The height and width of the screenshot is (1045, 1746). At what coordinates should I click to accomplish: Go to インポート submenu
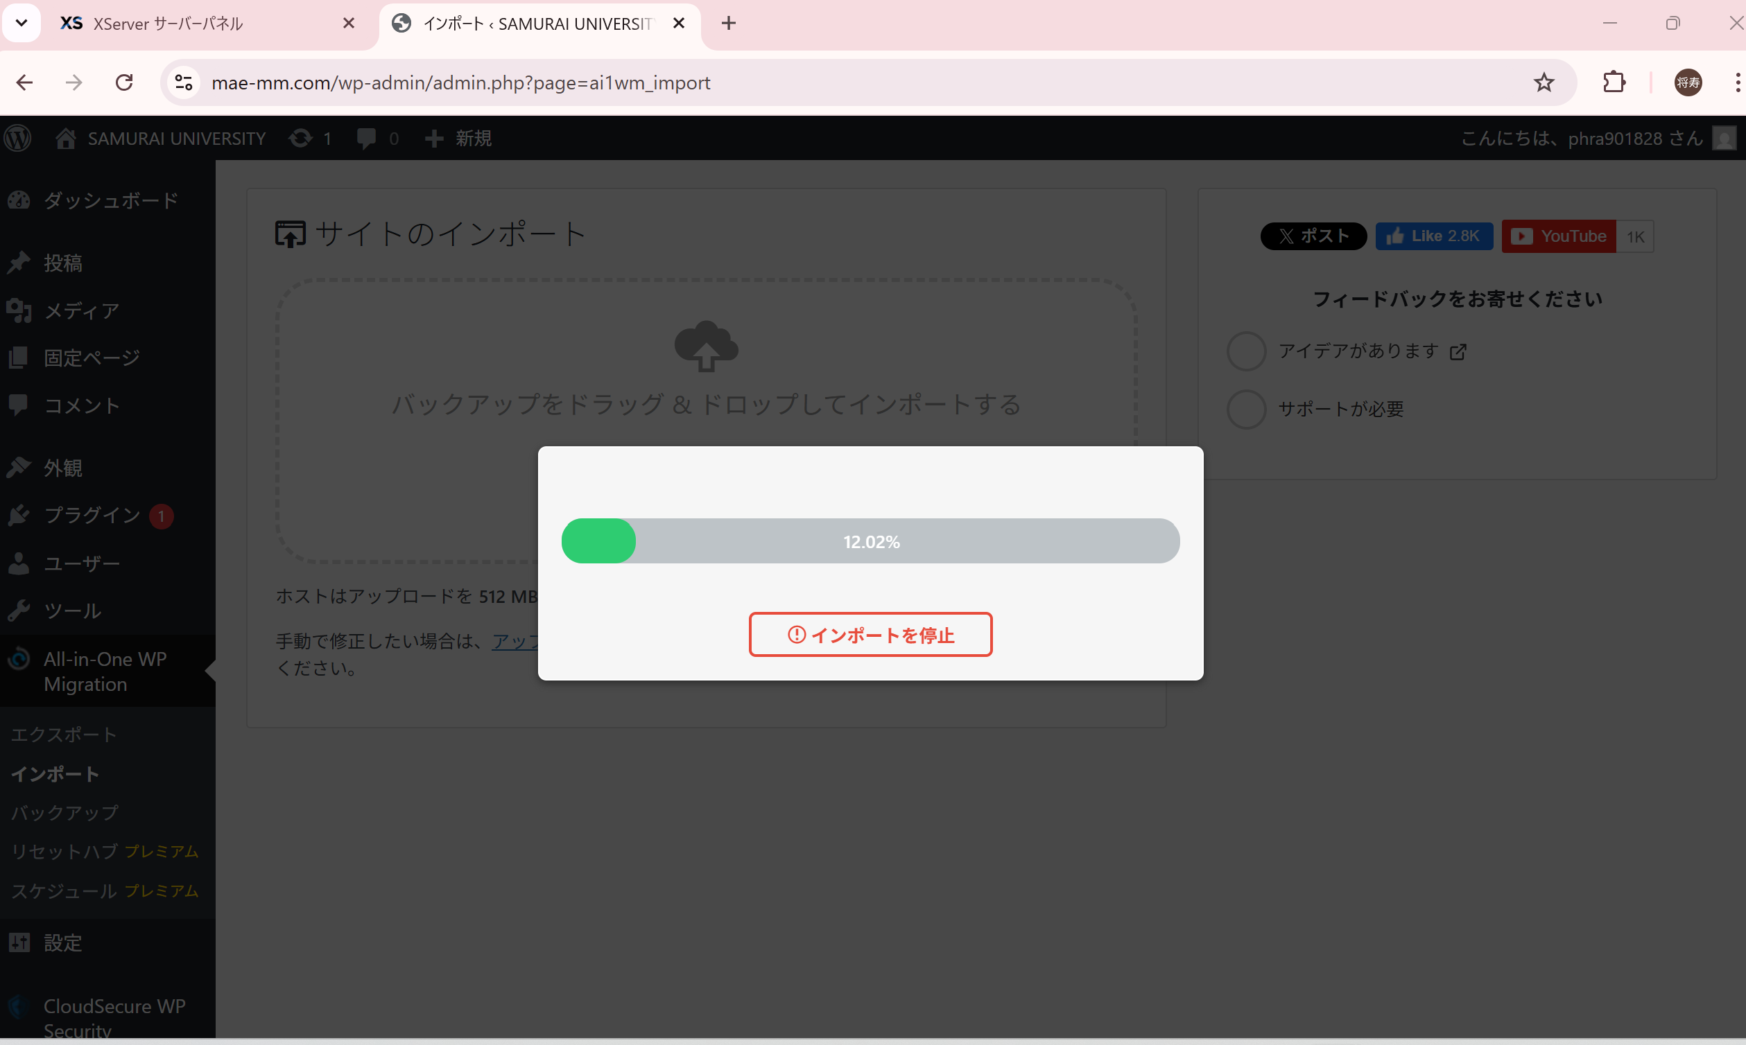(55, 774)
